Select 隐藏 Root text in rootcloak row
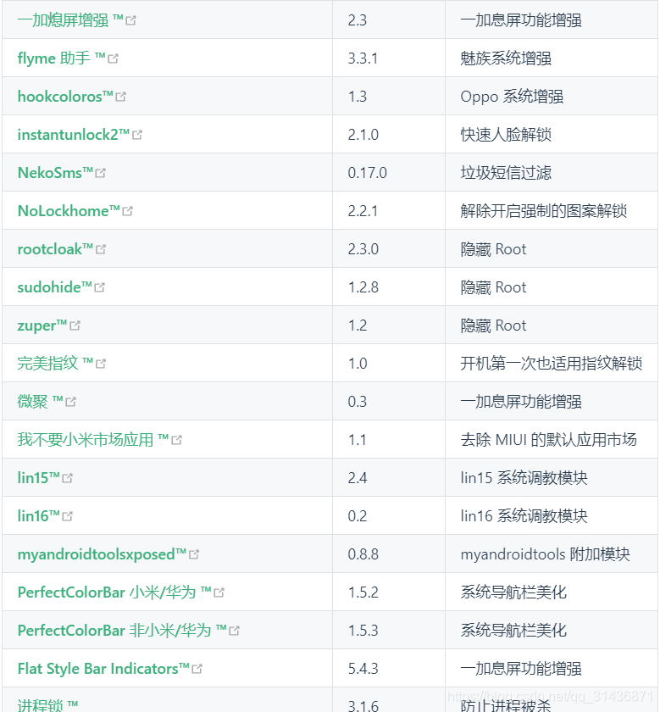This screenshot has width=660, height=712. pyautogui.click(x=493, y=249)
